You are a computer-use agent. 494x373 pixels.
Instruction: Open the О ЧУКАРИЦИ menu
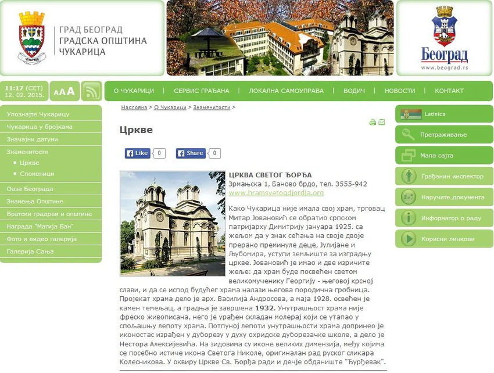pyautogui.click(x=134, y=91)
